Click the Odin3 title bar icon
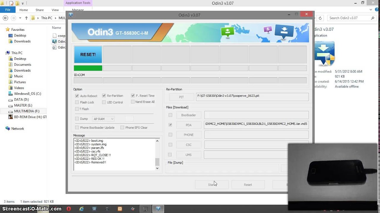The width and height of the screenshot is (380, 213). [71, 15]
